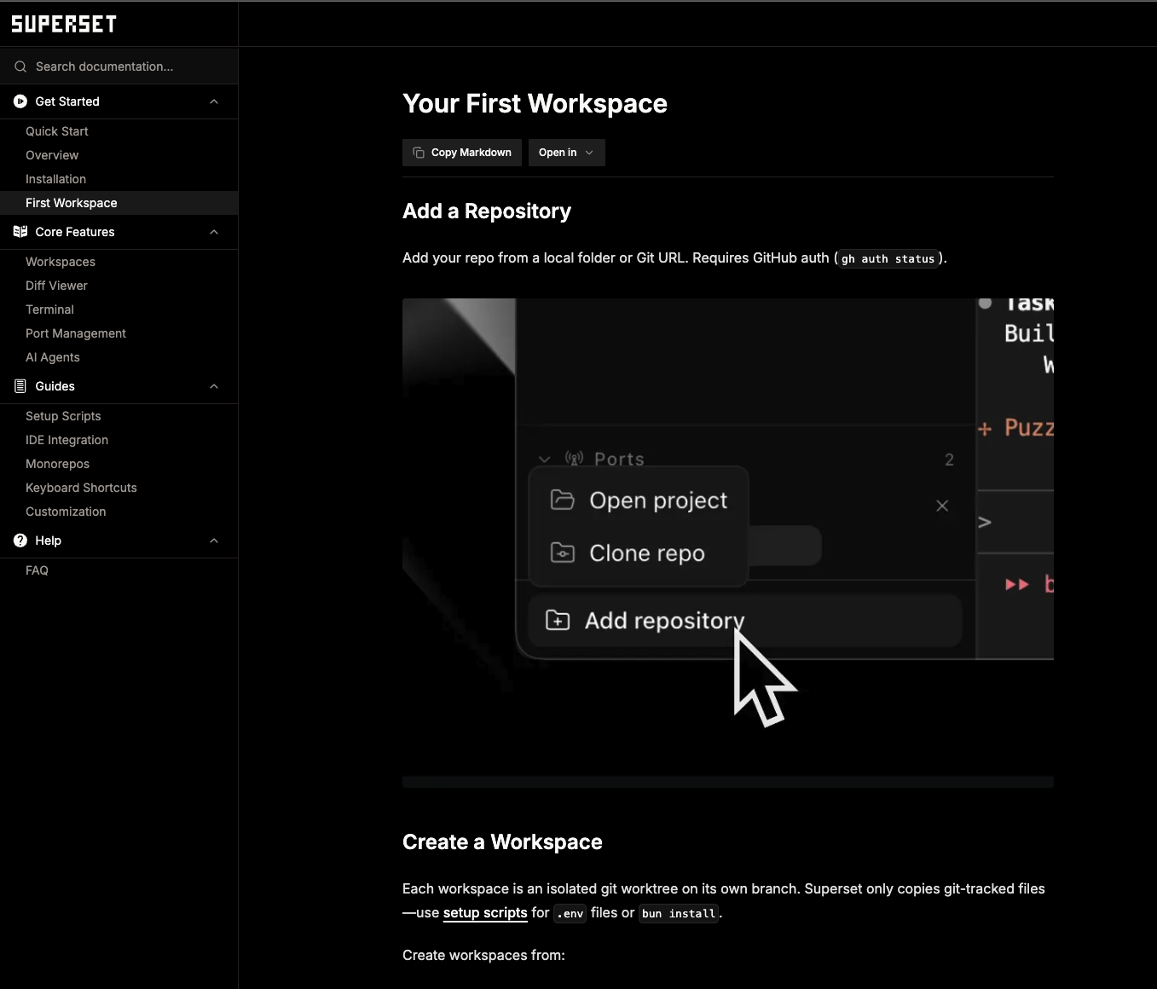Collapse the Core Features section chevron
1157x989 pixels.
pos(214,232)
